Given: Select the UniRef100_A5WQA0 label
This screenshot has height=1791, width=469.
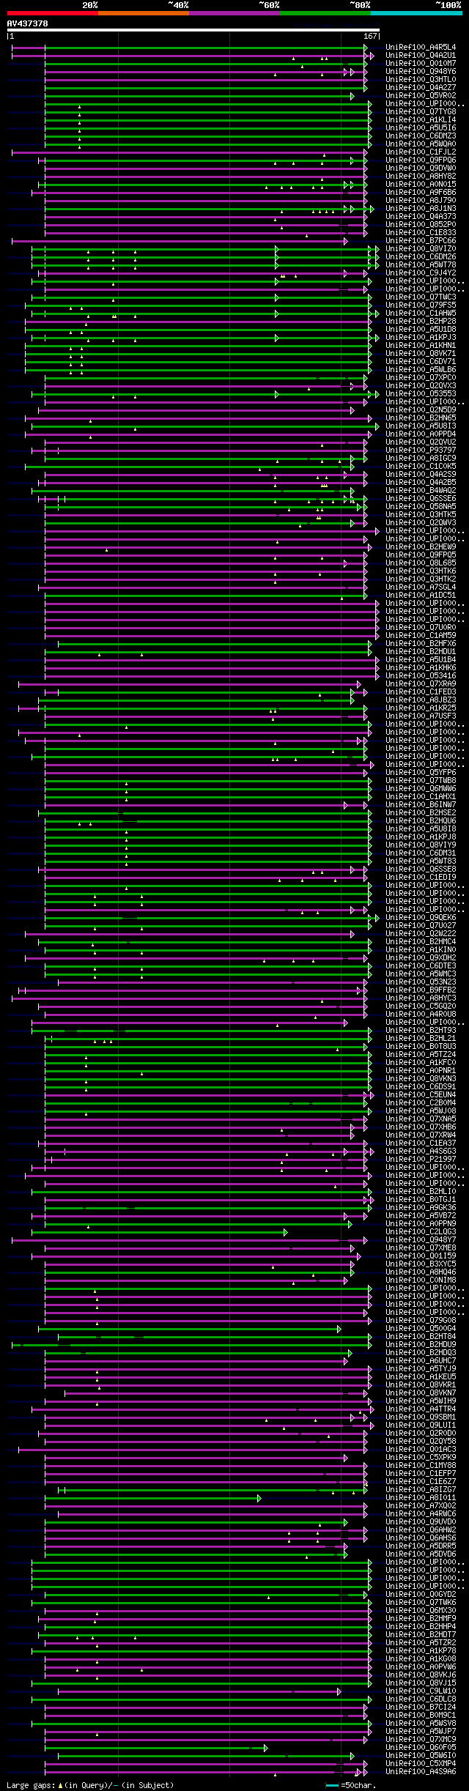Looking at the screenshot, I should (x=421, y=144).
